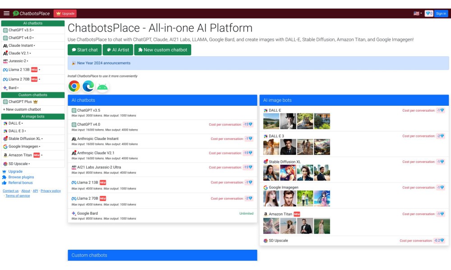The image size is (451, 270).
Task: Open ChatGPT v4.0 in AI chatbots list
Action: click(162, 127)
